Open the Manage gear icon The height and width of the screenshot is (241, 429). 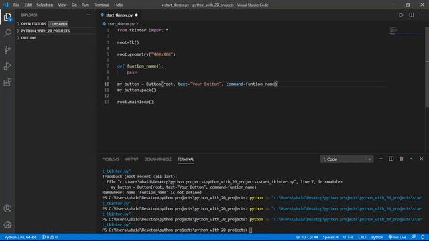[7, 225]
